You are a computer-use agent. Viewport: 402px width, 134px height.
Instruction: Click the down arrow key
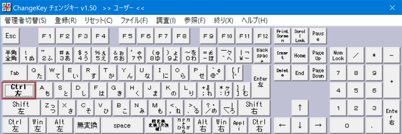tap(300, 125)
